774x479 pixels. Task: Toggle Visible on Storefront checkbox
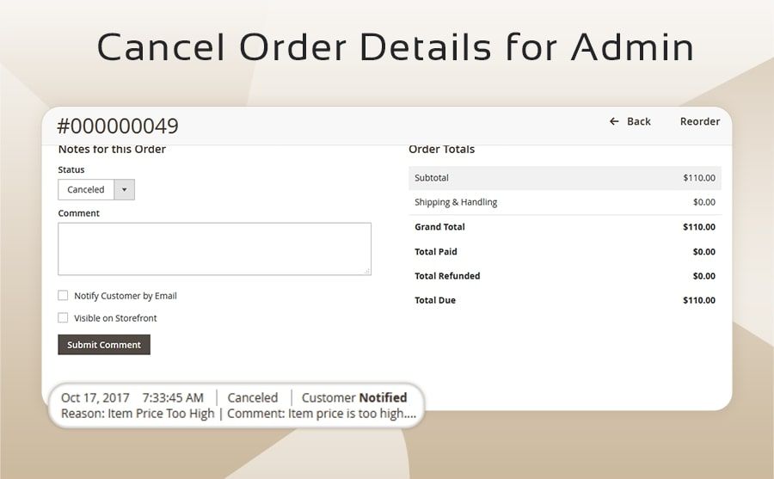(63, 318)
